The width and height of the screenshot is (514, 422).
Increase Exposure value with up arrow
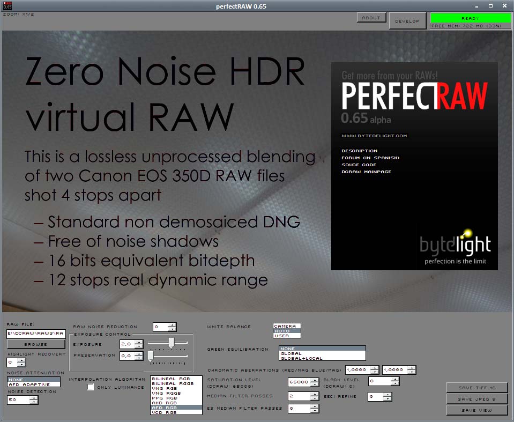[139, 342]
